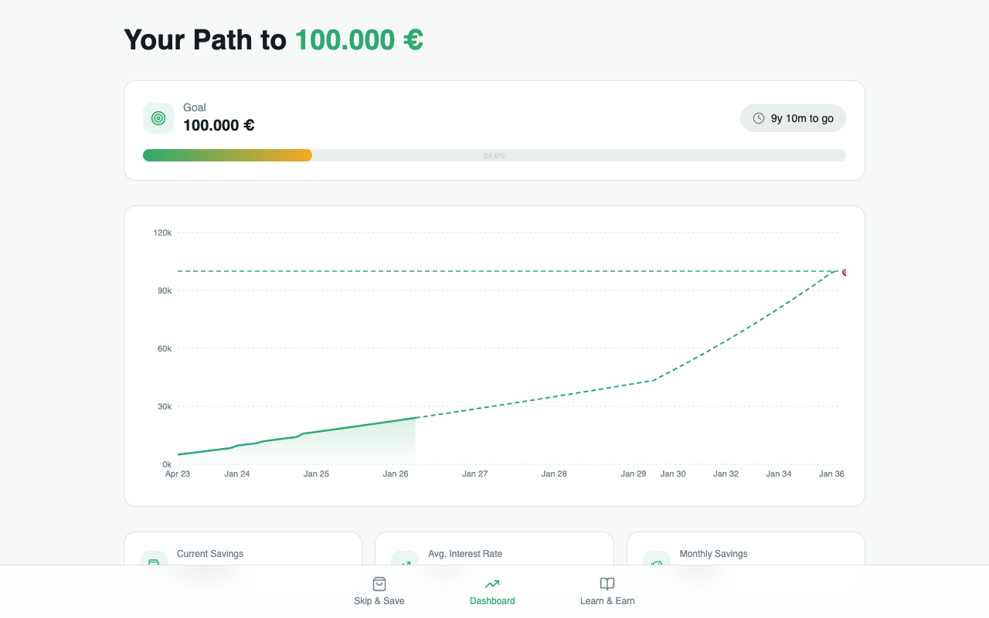
Task: Select the Dashboard tab label
Action: pos(492,601)
